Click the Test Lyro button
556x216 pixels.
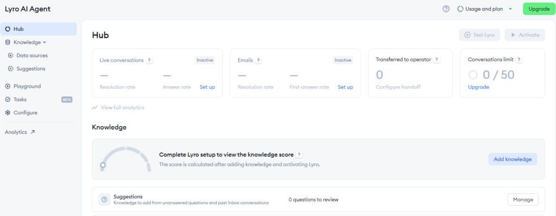(x=479, y=35)
